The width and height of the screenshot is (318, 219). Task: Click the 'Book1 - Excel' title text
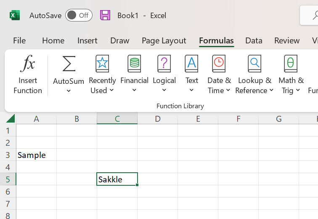pyautogui.click(x=142, y=16)
